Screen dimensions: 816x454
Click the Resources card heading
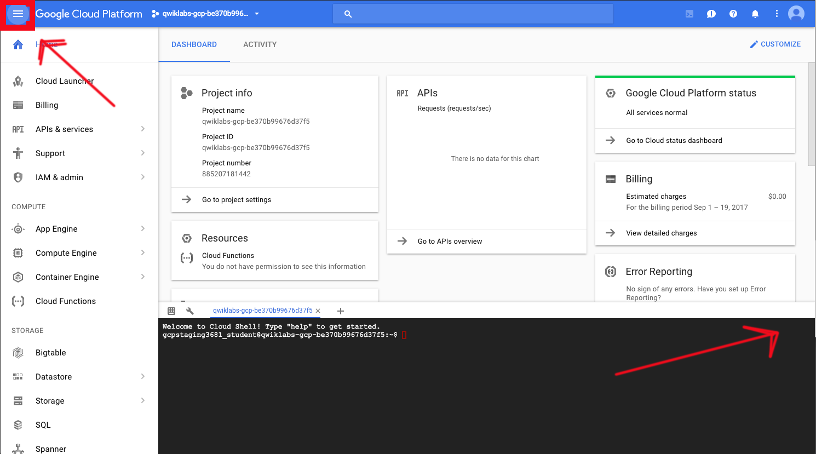(225, 238)
